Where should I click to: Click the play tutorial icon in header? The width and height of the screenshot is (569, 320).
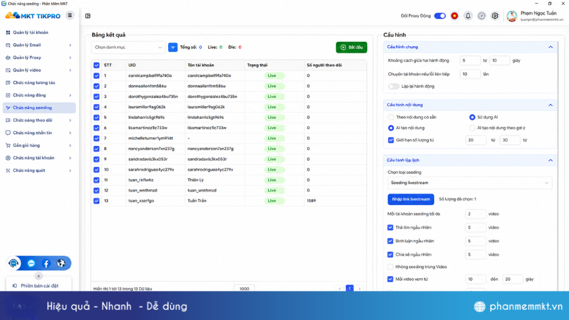pyautogui.click(x=482, y=16)
